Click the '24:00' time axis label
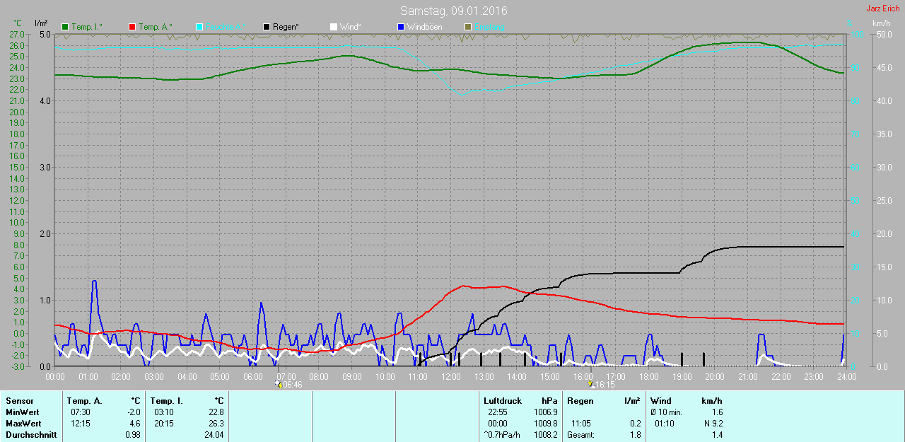Screen dimensions: 905x442 coord(846,377)
